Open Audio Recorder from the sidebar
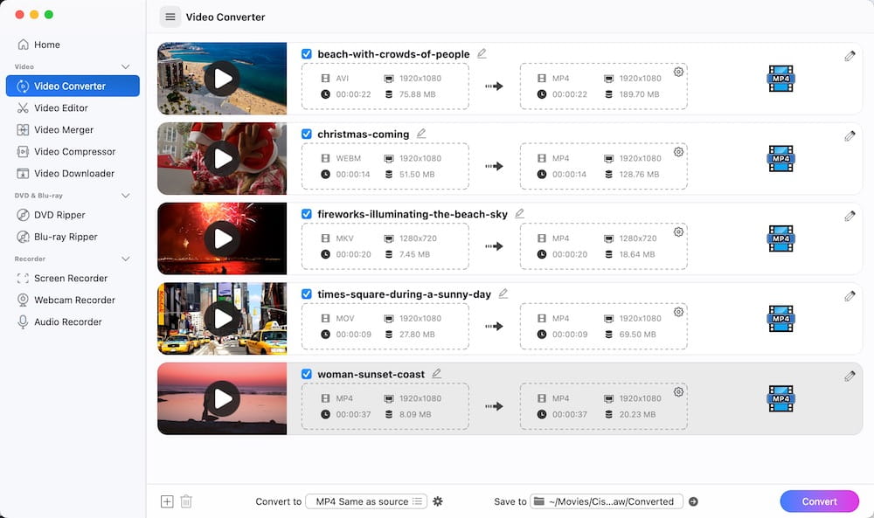874x518 pixels. (x=68, y=322)
